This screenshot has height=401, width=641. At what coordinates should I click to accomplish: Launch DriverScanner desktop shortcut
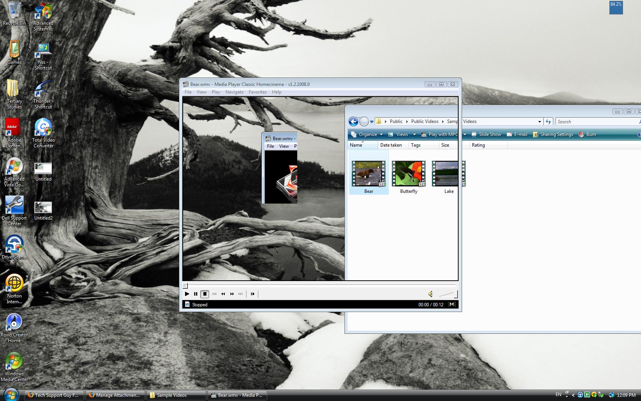[x=14, y=247]
